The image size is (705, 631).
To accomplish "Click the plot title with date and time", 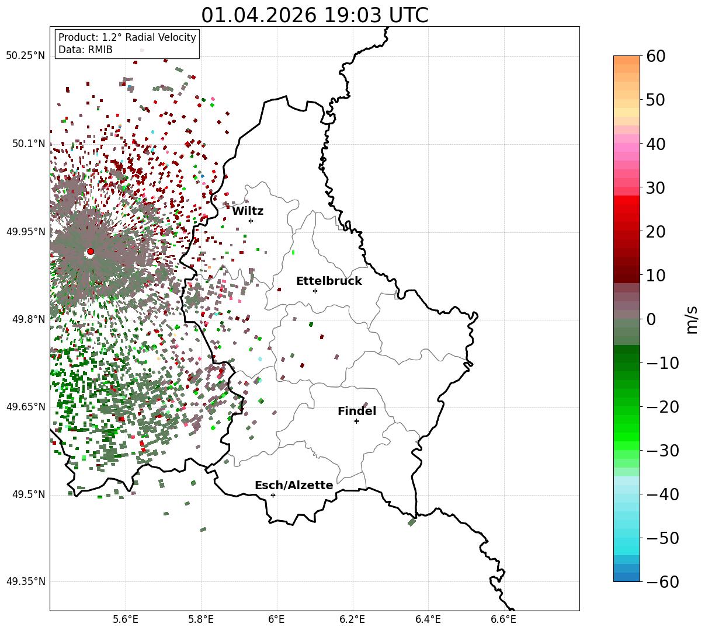I will tap(314, 15).
